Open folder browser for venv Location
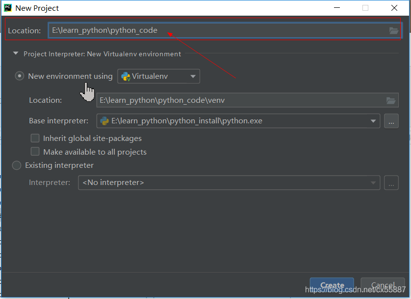Image resolution: width=411 pixels, height=299 pixels. click(x=390, y=100)
